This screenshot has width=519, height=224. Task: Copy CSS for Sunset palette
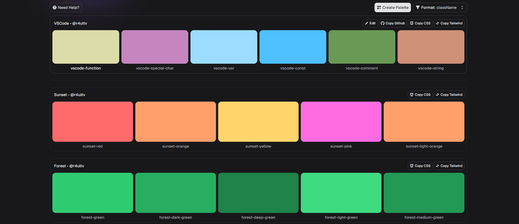420,95
